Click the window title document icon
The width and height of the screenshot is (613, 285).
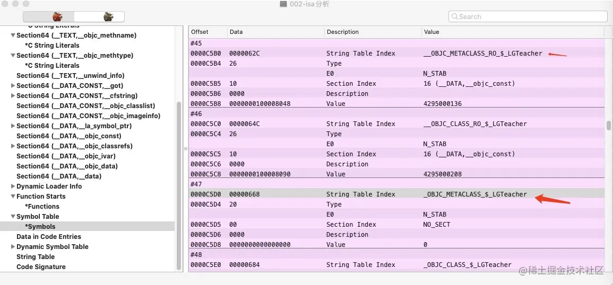click(x=283, y=4)
